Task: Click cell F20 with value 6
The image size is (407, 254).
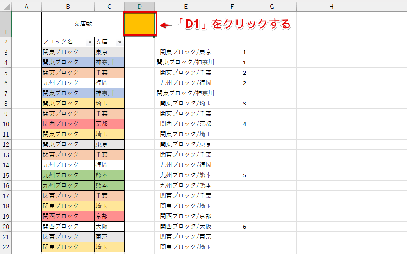Action: pos(232,227)
